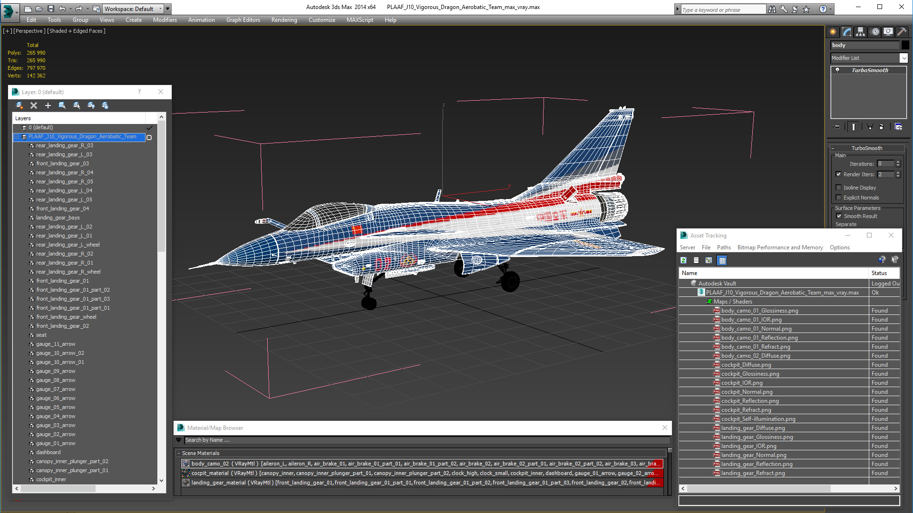Open Bitmap Performance and Memory menu

coord(780,247)
